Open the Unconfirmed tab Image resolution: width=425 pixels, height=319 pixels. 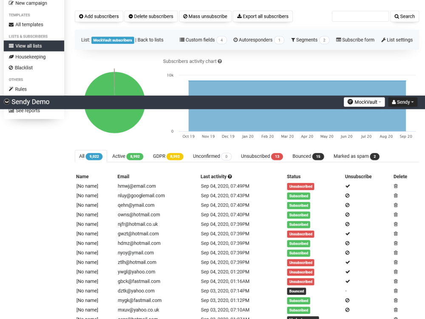(x=212, y=156)
